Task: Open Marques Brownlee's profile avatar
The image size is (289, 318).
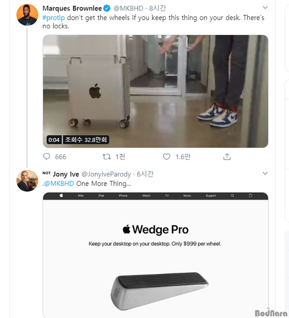Action: point(27,15)
